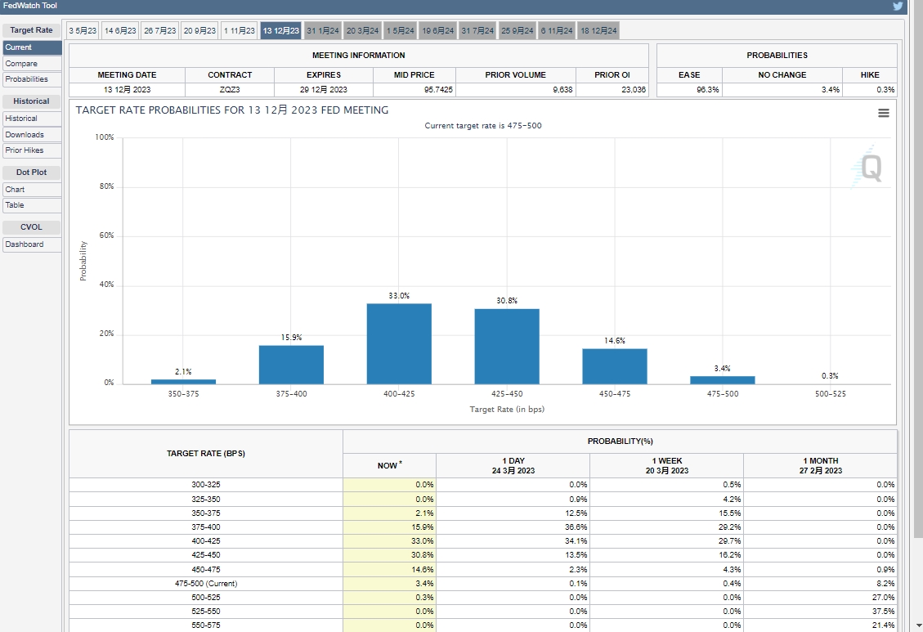Switch to the 31 1月24 meeting tab
This screenshot has height=632, width=923.
point(322,31)
